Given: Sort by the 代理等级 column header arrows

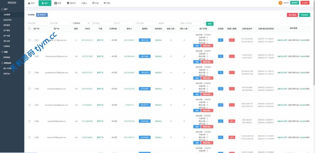Looking at the screenshot, I should click(119, 29).
